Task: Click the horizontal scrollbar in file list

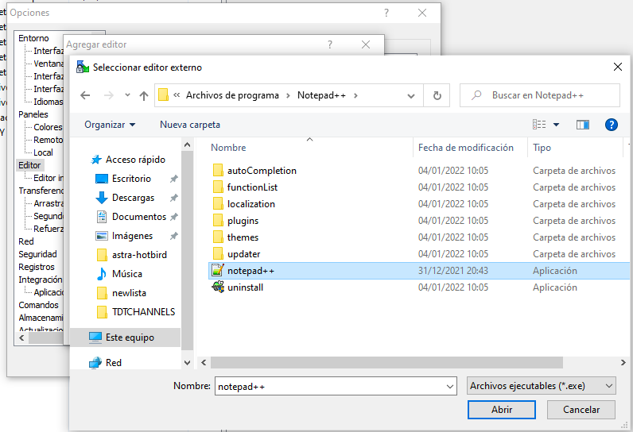Action: pos(382,362)
